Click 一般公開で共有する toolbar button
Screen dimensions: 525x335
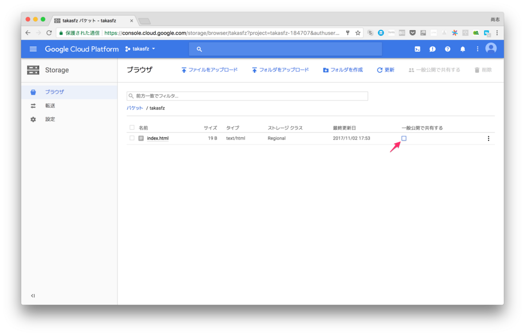point(434,70)
